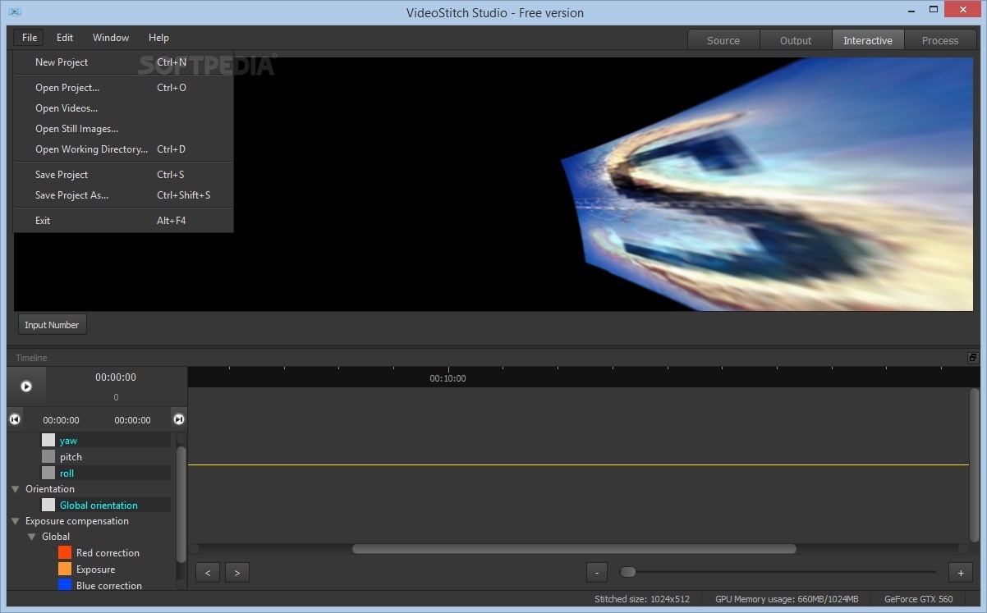This screenshot has width=987, height=613.
Task: Select the Global orientation row
Action: point(104,505)
